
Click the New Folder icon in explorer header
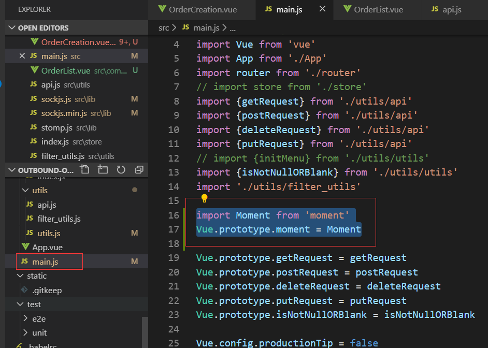click(103, 169)
